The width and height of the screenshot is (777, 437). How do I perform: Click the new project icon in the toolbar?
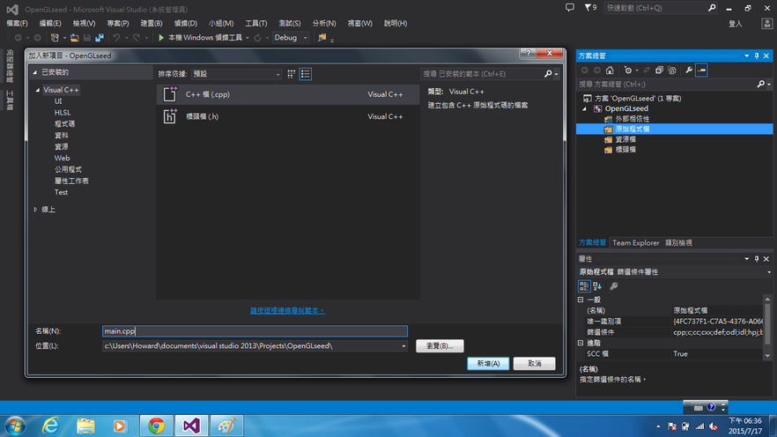55,38
